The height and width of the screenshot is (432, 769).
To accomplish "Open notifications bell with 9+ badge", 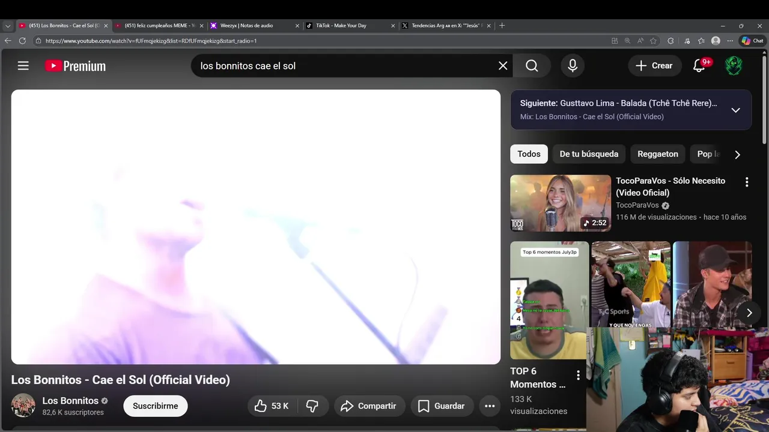I will (x=699, y=66).
